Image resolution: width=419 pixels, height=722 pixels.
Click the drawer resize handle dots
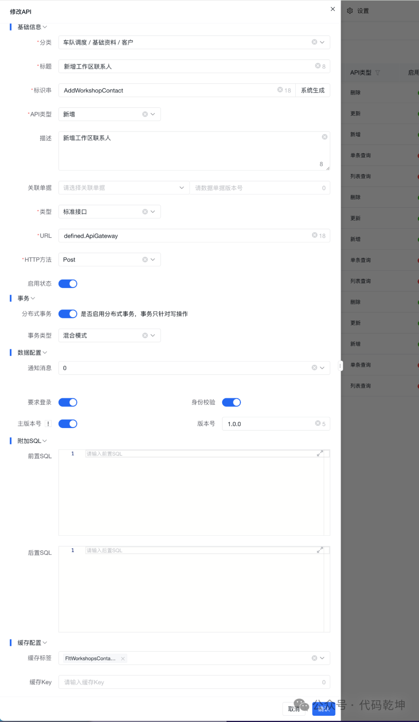point(340,365)
